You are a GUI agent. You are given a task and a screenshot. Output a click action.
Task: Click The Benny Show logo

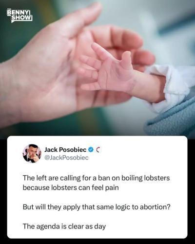click(19, 16)
